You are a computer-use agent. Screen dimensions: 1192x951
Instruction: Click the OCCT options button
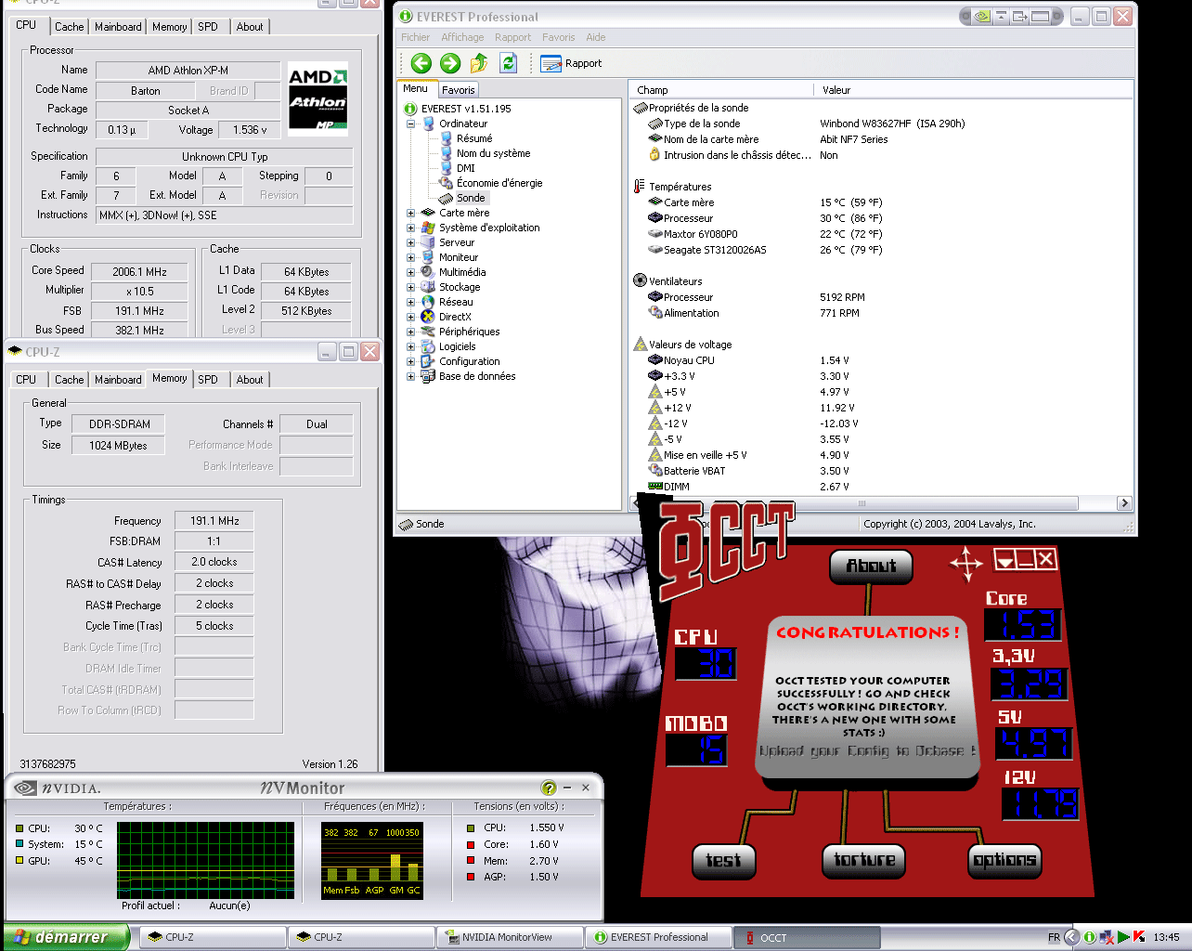point(1004,860)
